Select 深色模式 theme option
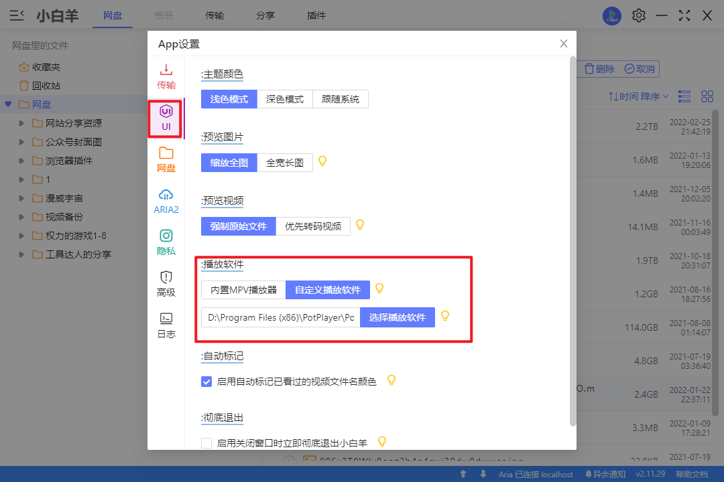 [285, 99]
